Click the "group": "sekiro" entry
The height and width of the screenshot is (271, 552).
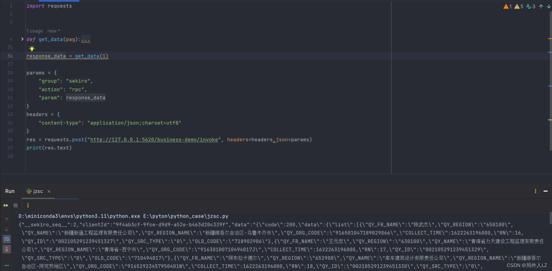click(66, 81)
